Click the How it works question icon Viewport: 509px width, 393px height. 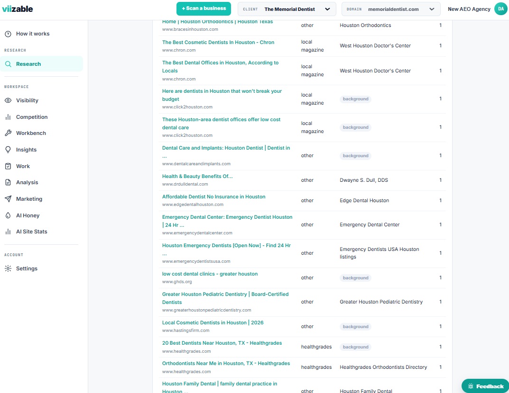click(x=8, y=34)
